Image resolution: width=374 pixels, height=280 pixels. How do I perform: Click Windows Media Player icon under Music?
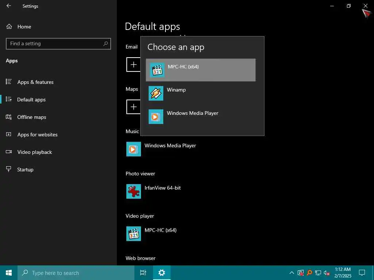[x=134, y=149]
